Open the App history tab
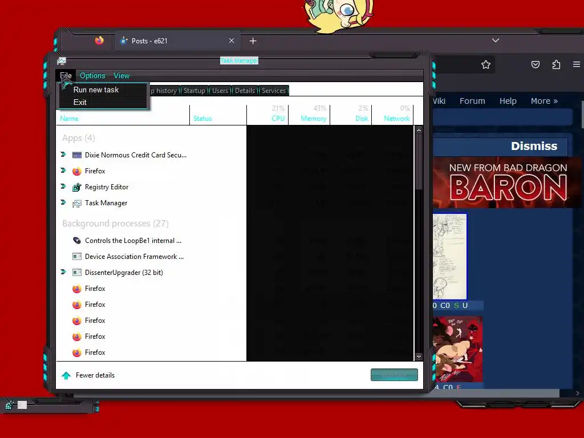The height and width of the screenshot is (438, 584). pyautogui.click(x=164, y=91)
